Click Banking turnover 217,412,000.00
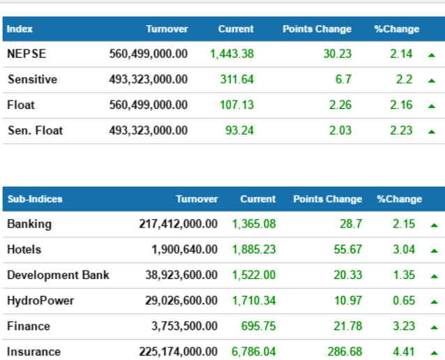The width and height of the screenshot is (445, 360). (x=179, y=224)
